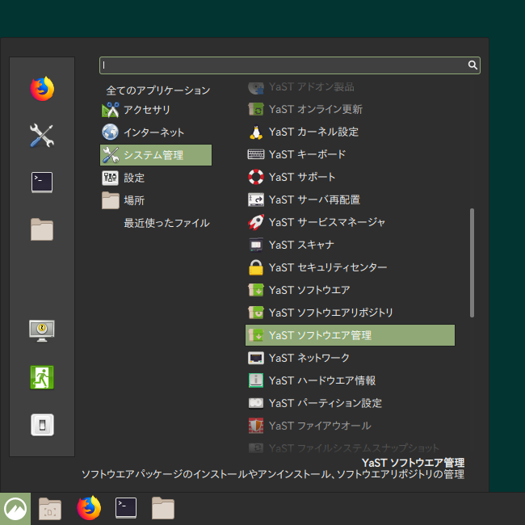The image size is (525, 525).
Task: Open YaST ネットワーク
Action: click(x=351, y=358)
